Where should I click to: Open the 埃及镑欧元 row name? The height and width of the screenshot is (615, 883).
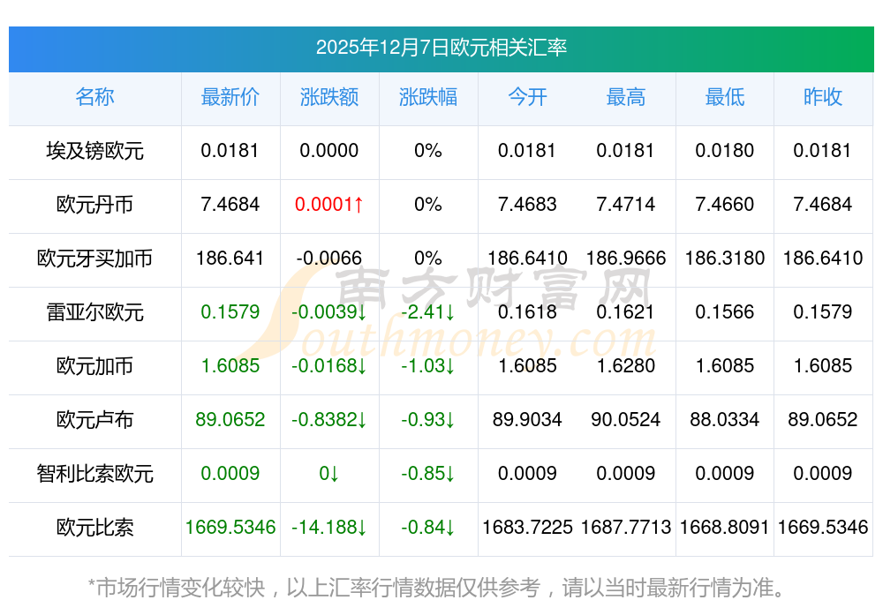(x=94, y=151)
